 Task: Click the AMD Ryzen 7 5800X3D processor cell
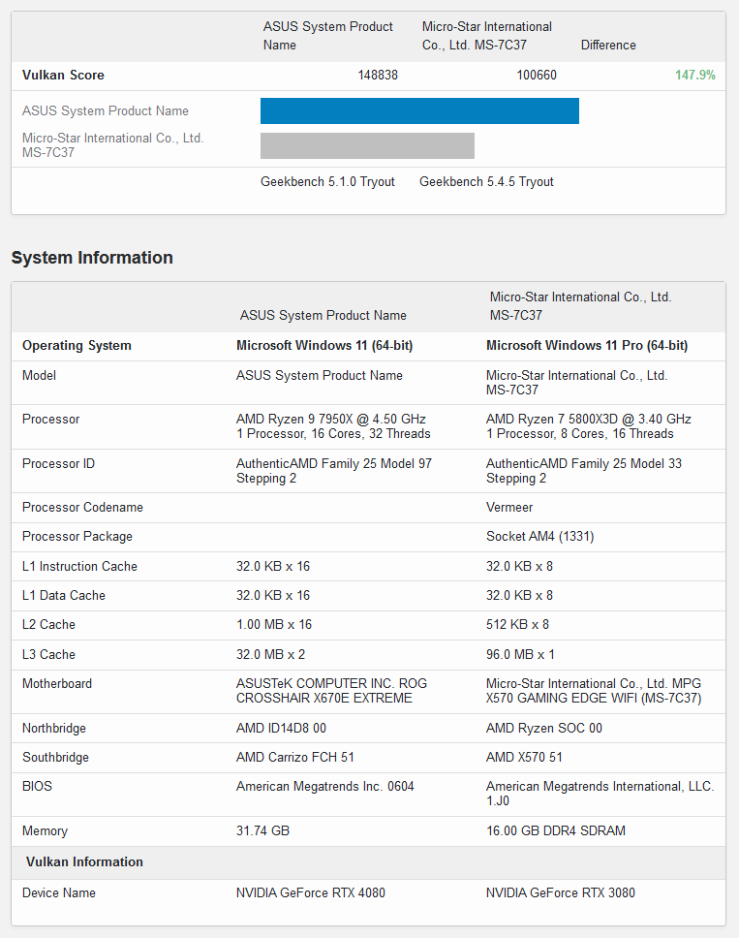tap(588, 426)
